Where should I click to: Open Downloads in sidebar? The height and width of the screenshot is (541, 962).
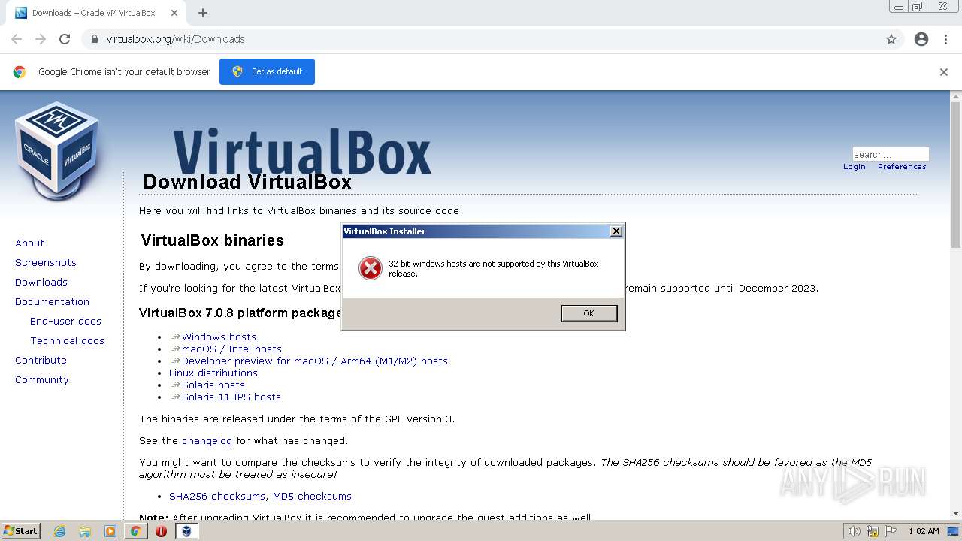41,282
